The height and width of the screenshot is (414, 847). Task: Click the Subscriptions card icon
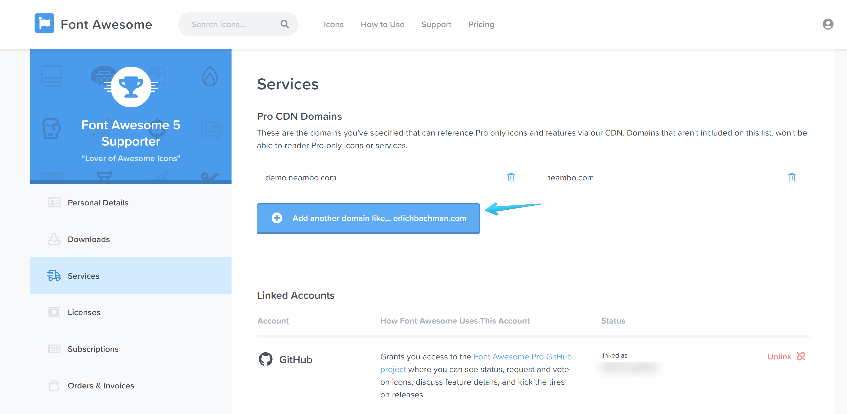point(54,349)
